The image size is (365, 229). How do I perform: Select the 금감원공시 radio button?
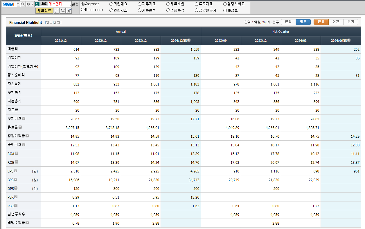(x=197, y=10)
